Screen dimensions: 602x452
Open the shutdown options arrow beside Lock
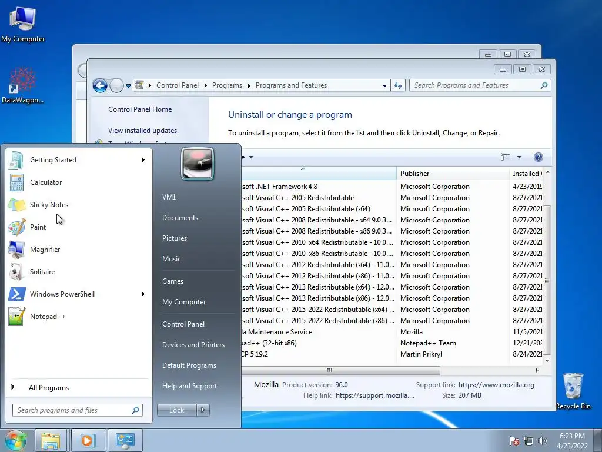(203, 410)
